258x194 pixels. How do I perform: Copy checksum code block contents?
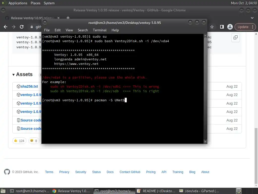[236, 37]
